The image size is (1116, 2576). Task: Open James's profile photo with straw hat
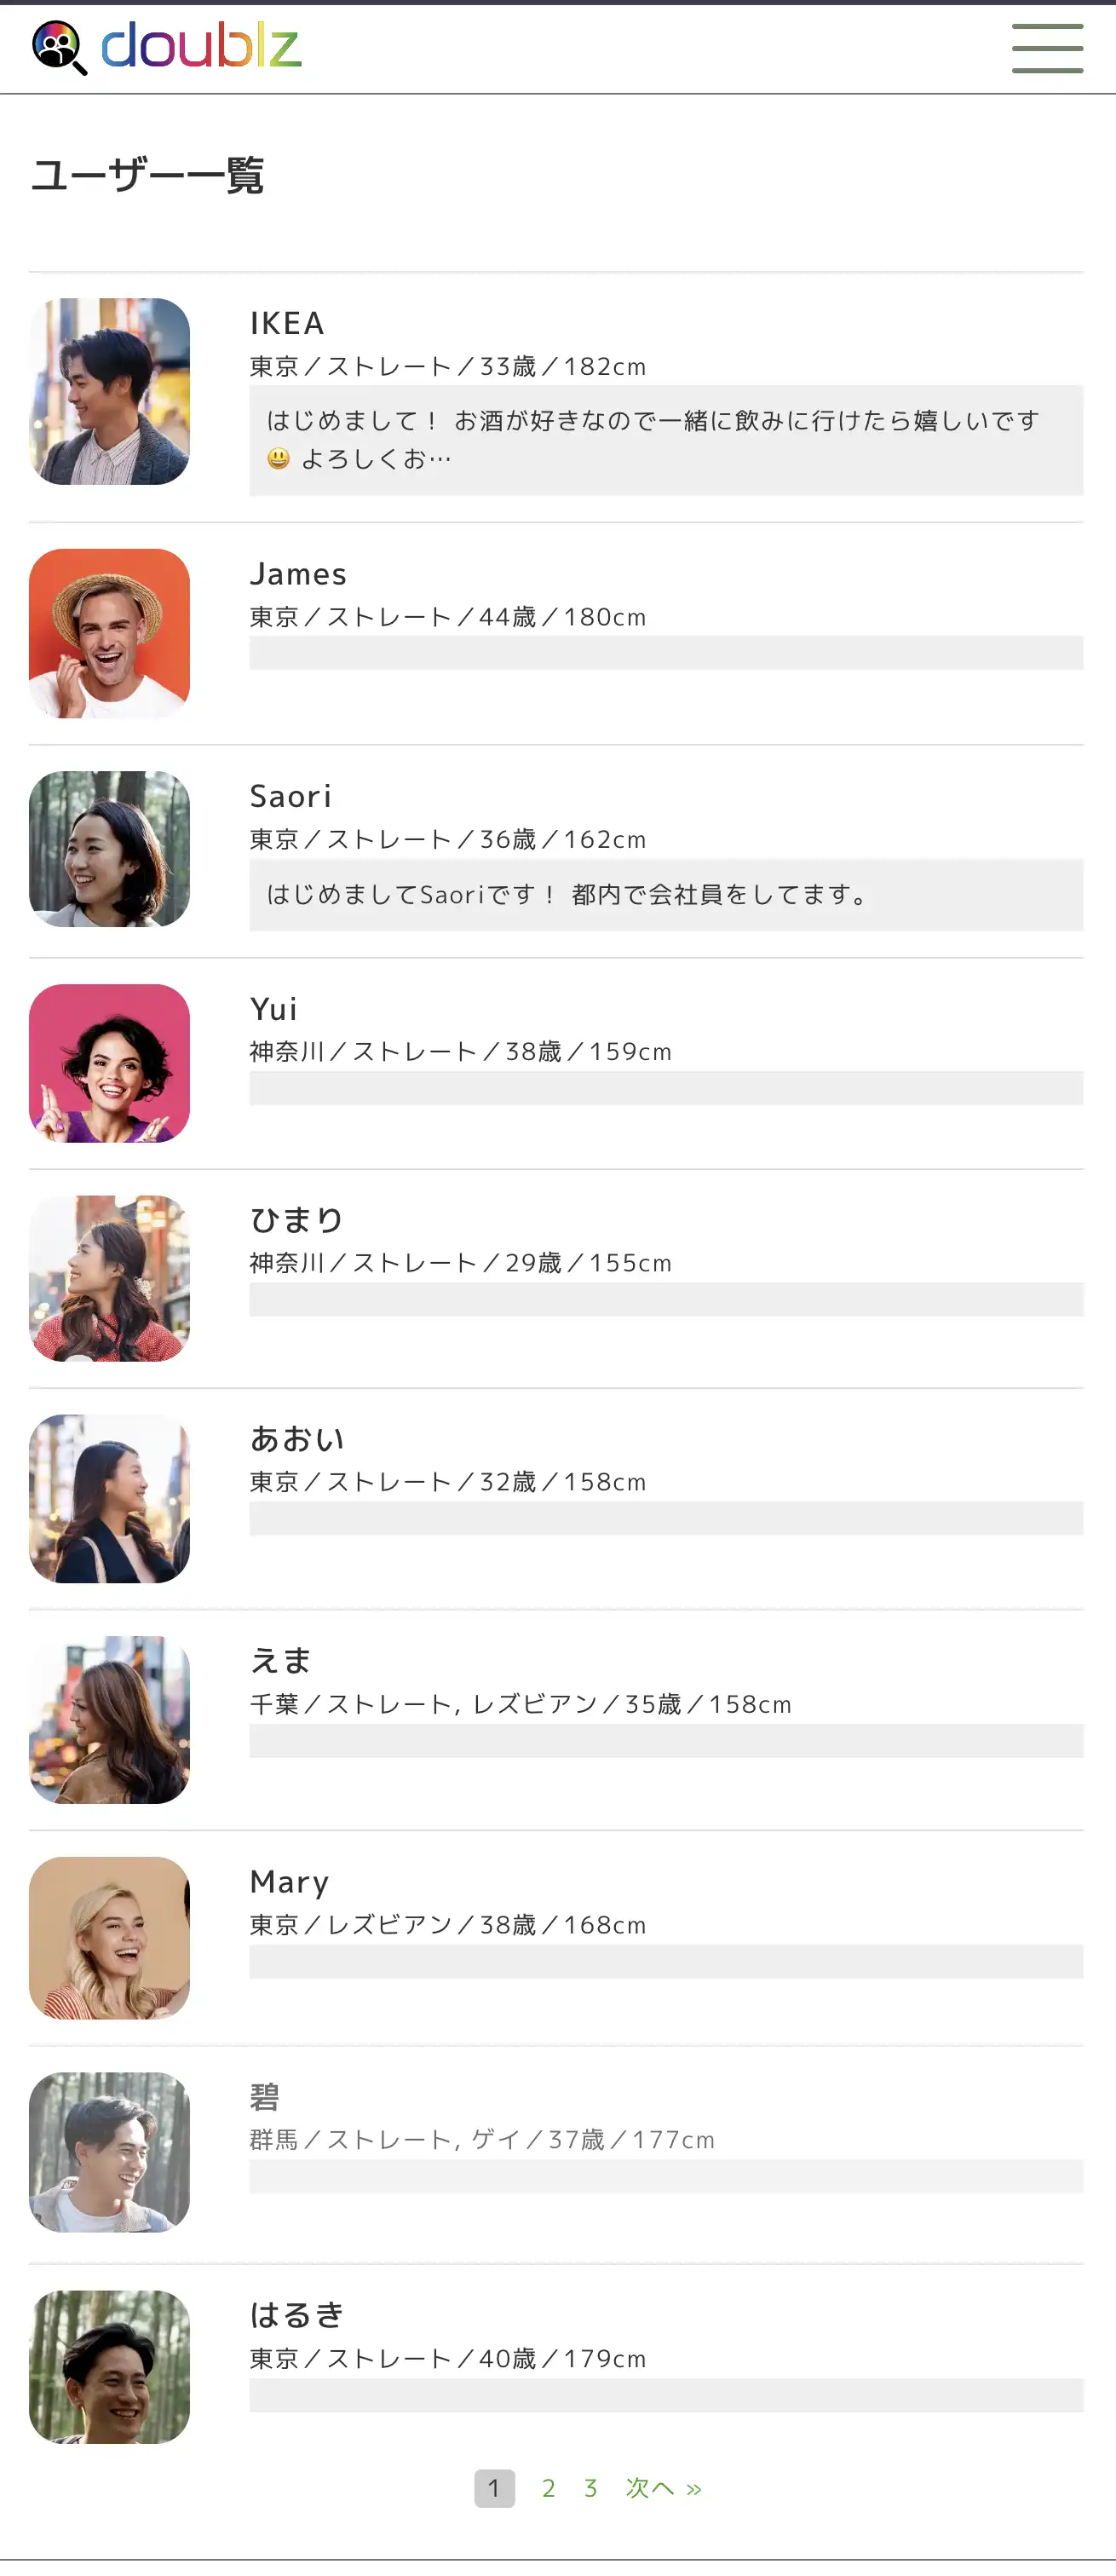[x=109, y=633]
